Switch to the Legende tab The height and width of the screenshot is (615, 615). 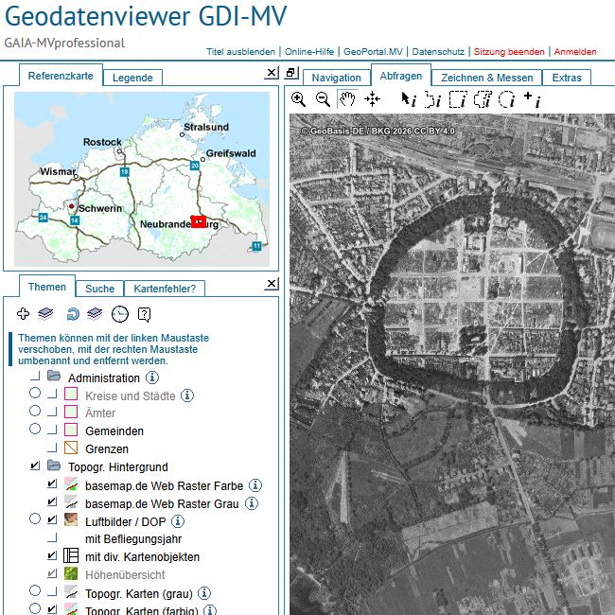pyautogui.click(x=132, y=78)
